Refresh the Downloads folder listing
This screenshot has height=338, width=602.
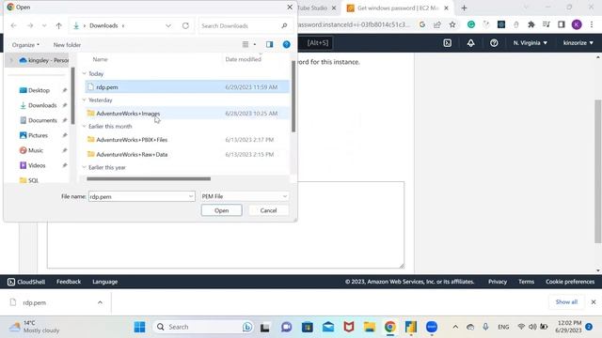[185, 25]
